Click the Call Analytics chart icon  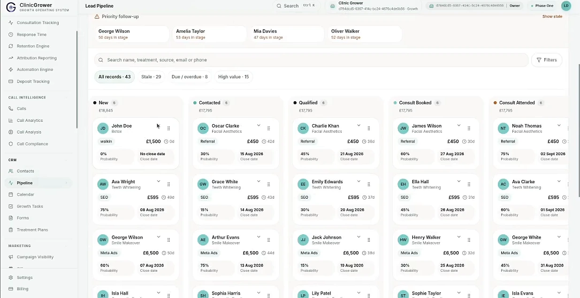(11, 120)
